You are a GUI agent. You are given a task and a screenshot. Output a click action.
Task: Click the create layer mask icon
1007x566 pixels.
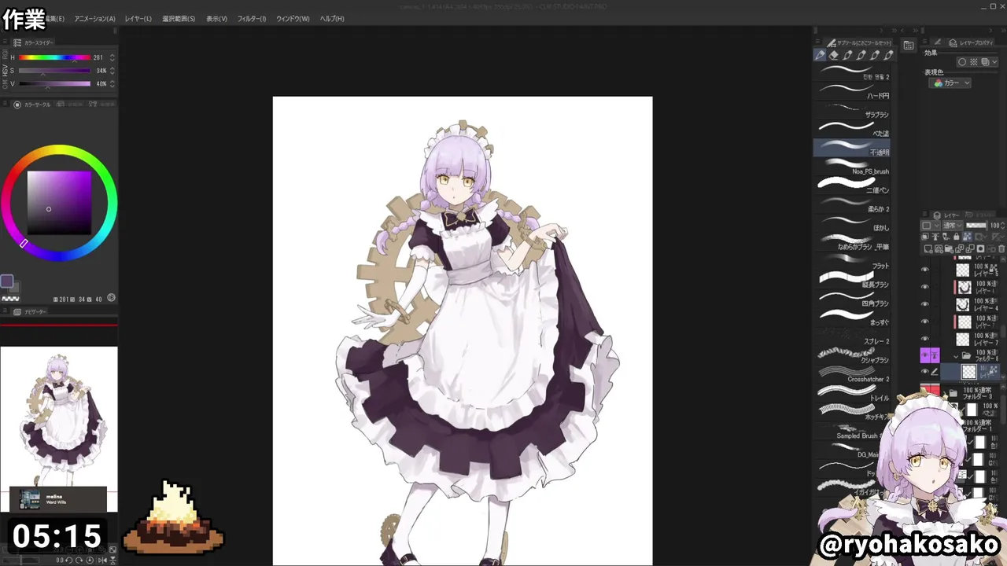tap(980, 248)
